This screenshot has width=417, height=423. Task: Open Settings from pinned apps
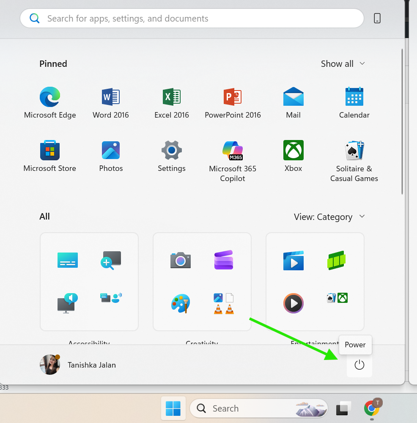[x=172, y=156]
